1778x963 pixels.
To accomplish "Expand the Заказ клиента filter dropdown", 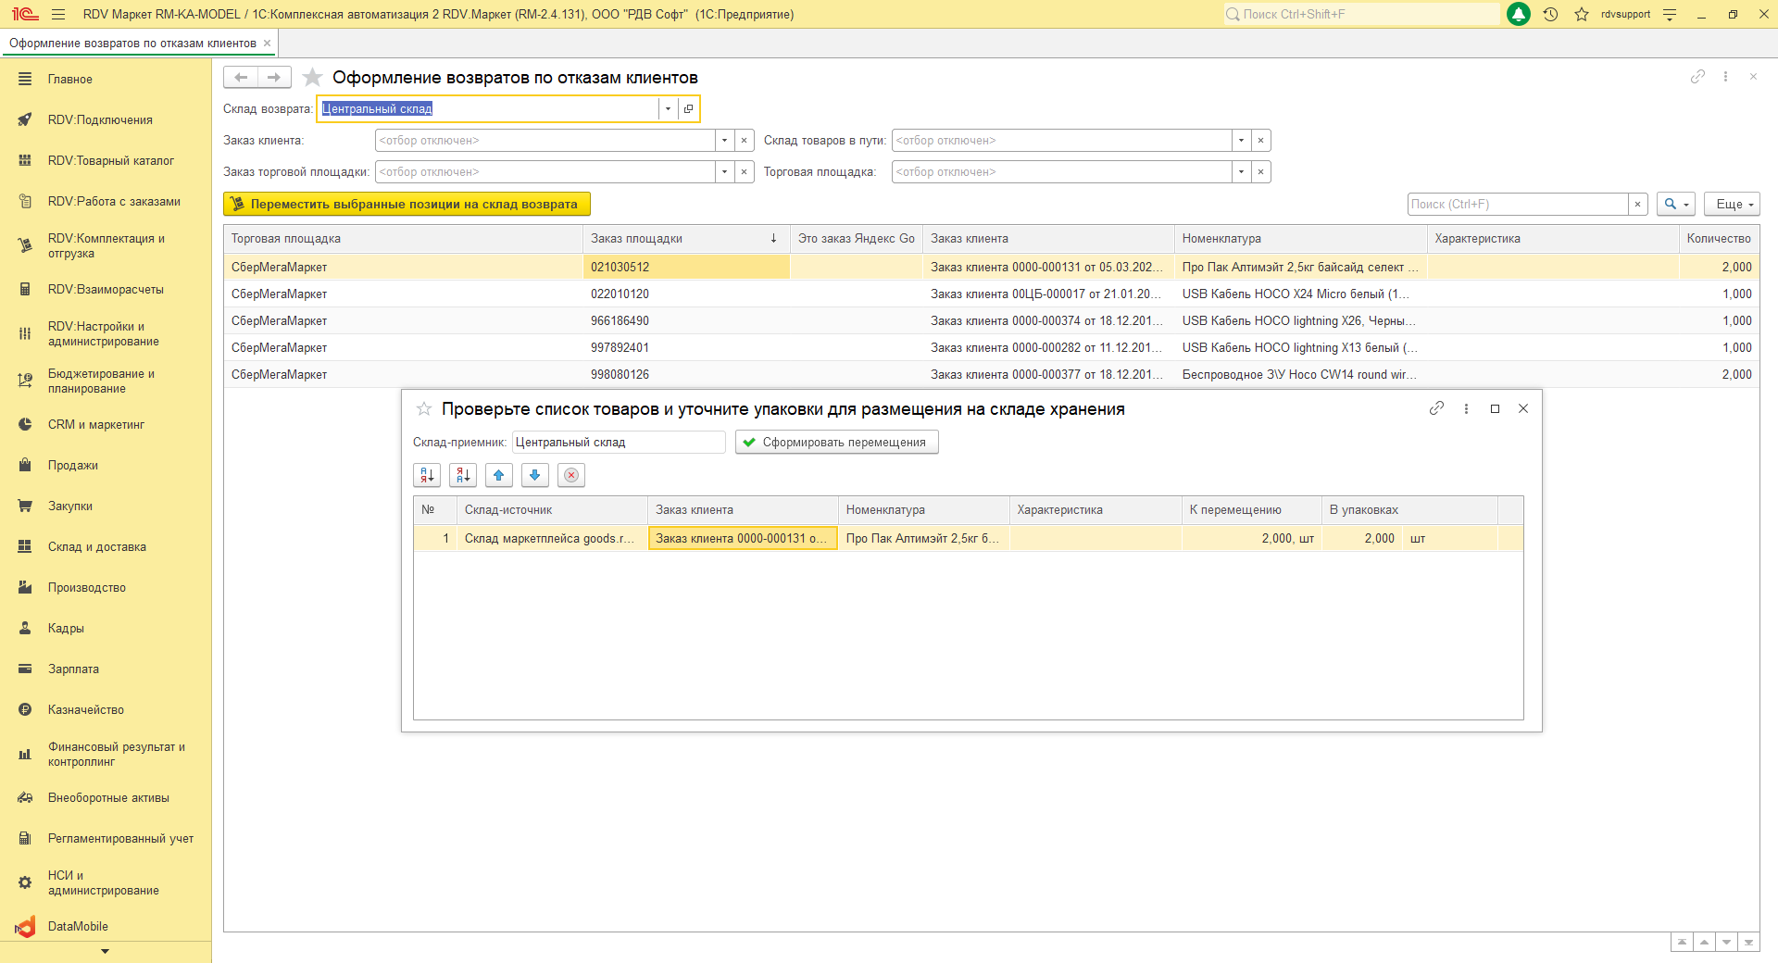I will point(724,141).
